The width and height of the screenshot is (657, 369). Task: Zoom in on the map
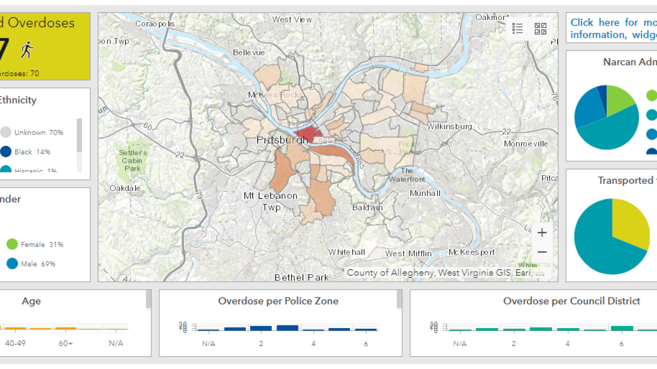coord(542,233)
